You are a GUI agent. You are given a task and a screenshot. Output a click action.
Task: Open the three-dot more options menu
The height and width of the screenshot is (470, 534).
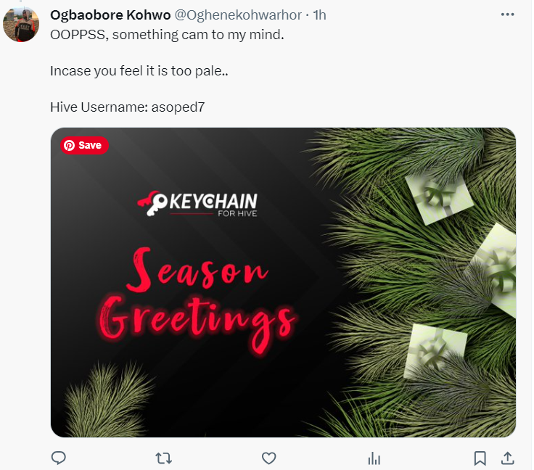[x=507, y=15]
